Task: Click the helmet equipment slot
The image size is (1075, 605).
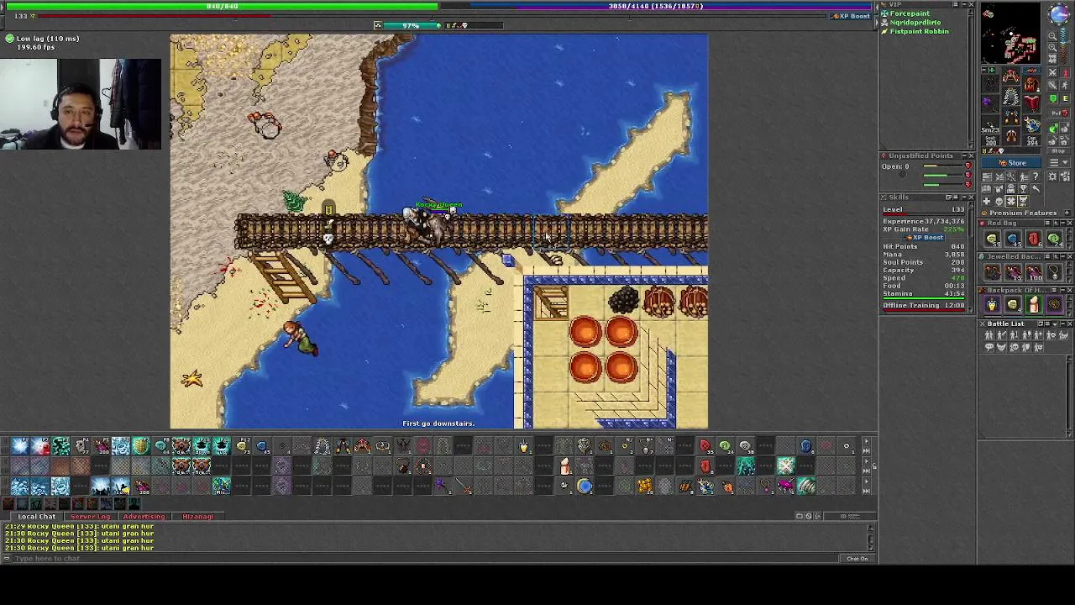Action: [1011, 76]
